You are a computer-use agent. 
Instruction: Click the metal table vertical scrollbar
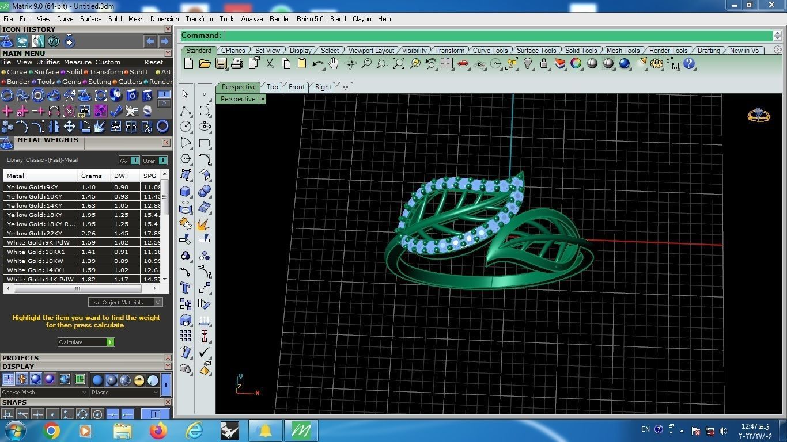click(x=165, y=226)
